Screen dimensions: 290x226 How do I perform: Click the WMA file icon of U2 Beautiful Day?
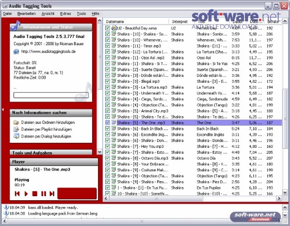(114, 28)
